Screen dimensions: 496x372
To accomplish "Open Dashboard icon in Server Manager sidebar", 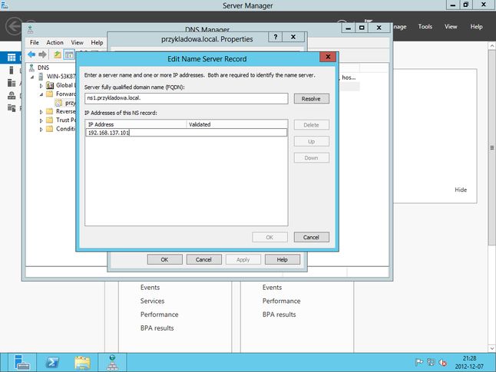I will (x=12, y=58).
